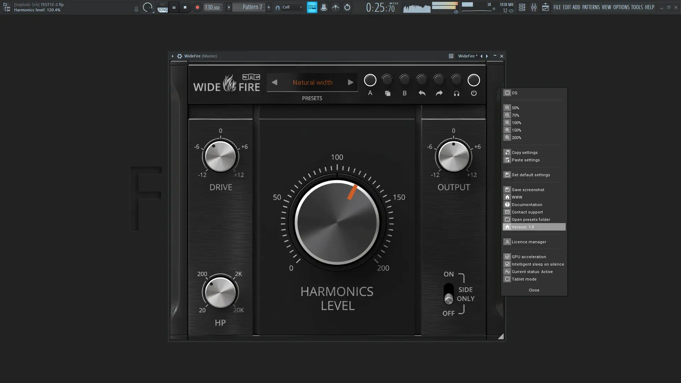Screen dimensions: 681x383
Task: Click Close at the bottom of the menu
Action: point(534,290)
